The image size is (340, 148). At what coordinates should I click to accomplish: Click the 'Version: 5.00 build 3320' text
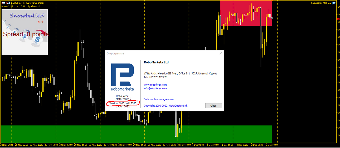click(x=123, y=103)
